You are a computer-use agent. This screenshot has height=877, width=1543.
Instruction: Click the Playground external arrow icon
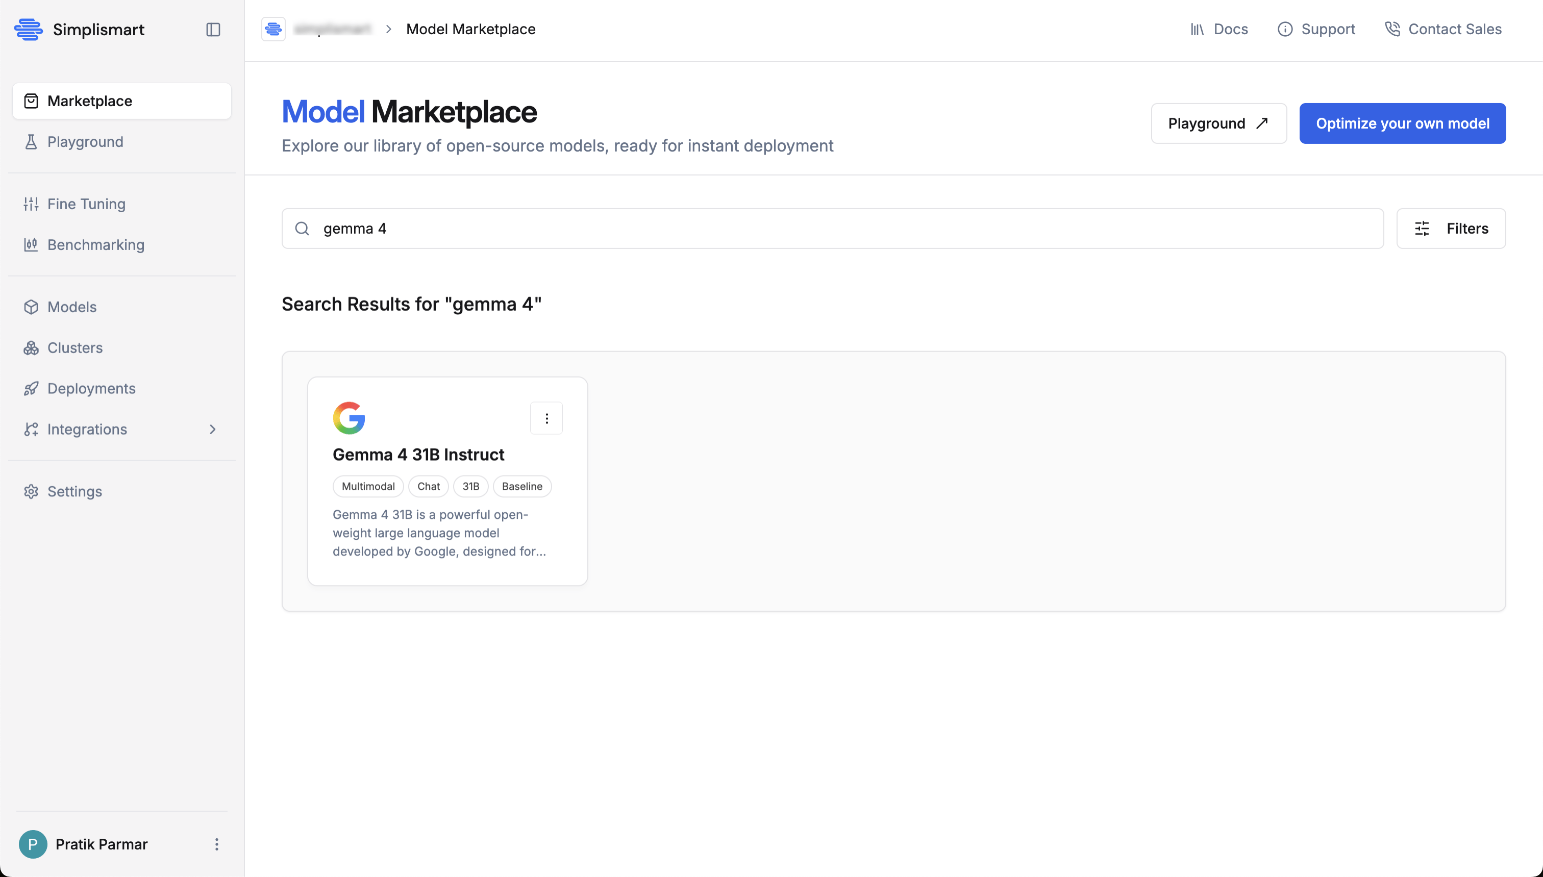click(x=1262, y=123)
